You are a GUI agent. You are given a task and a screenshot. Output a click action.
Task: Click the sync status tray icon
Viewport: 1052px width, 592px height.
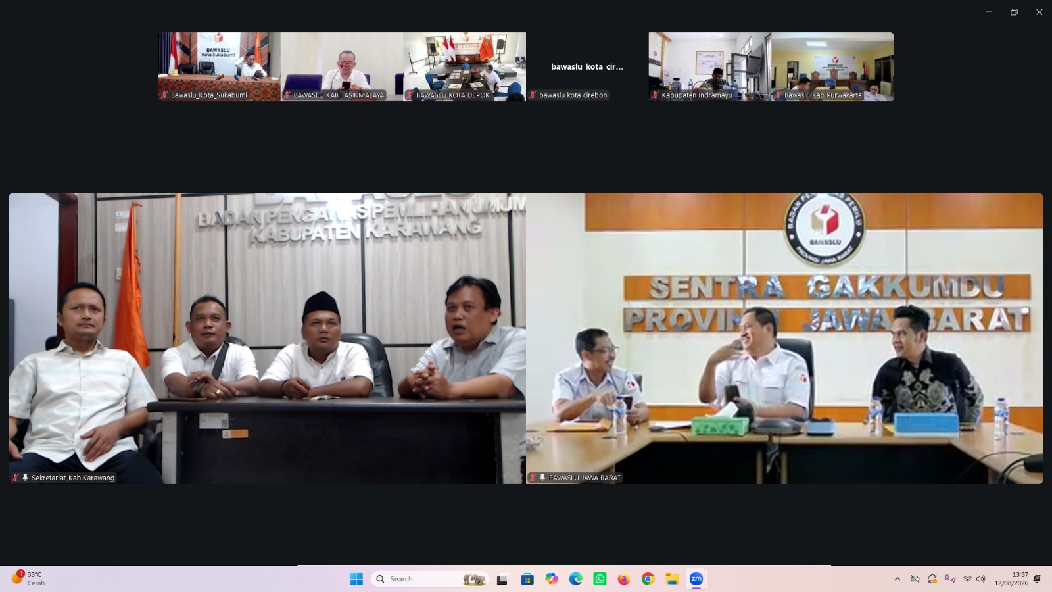tap(932, 579)
